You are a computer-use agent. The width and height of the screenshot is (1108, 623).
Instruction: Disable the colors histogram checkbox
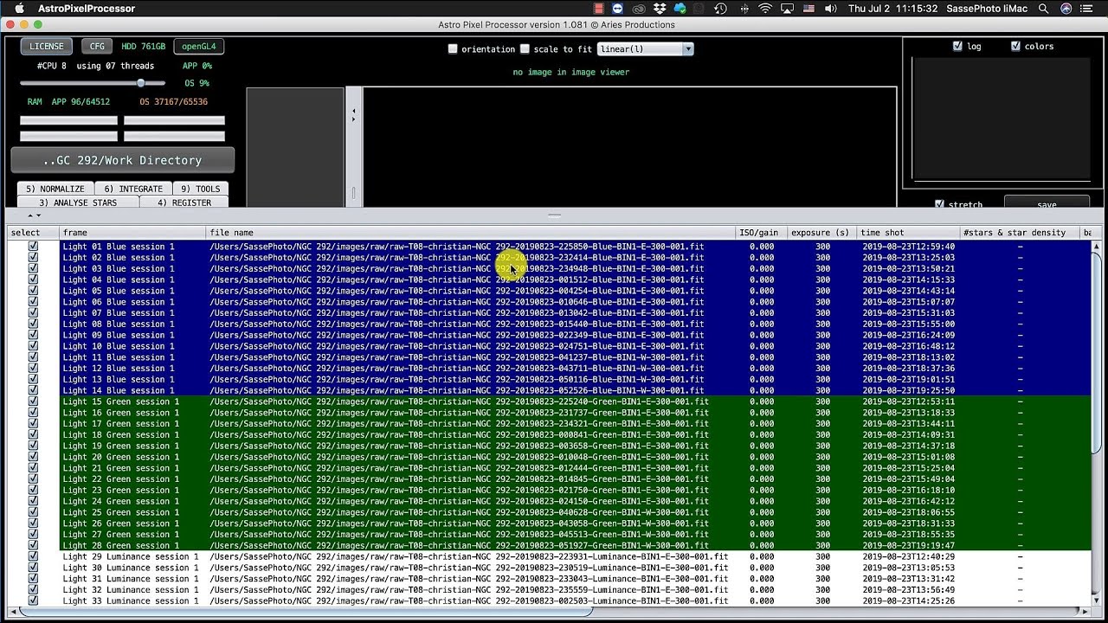pyautogui.click(x=1015, y=47)
